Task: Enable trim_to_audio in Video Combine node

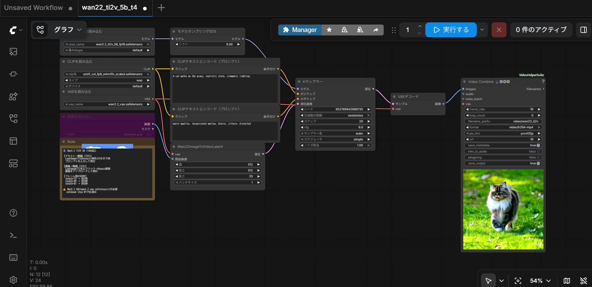Action: 538,152
